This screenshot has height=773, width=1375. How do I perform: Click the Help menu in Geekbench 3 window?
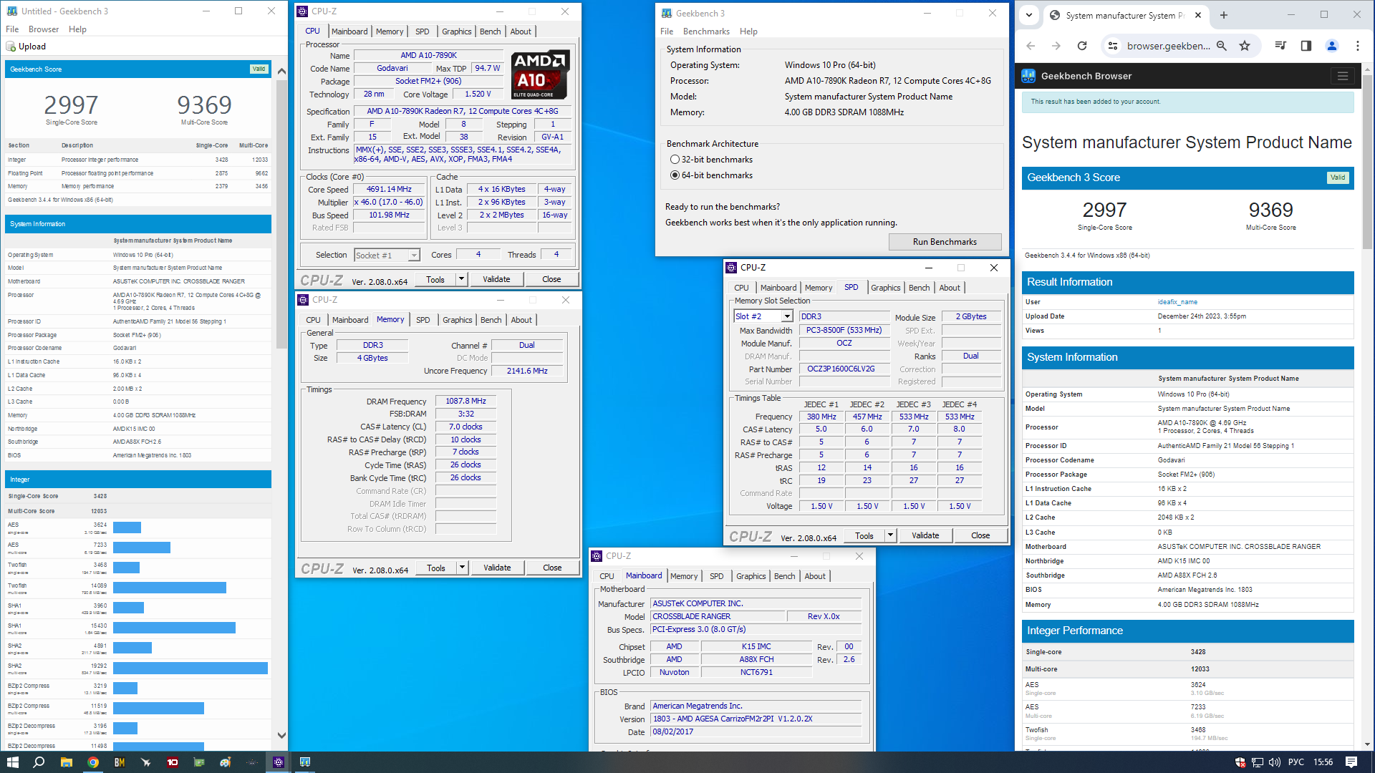[x=748, y=31]
